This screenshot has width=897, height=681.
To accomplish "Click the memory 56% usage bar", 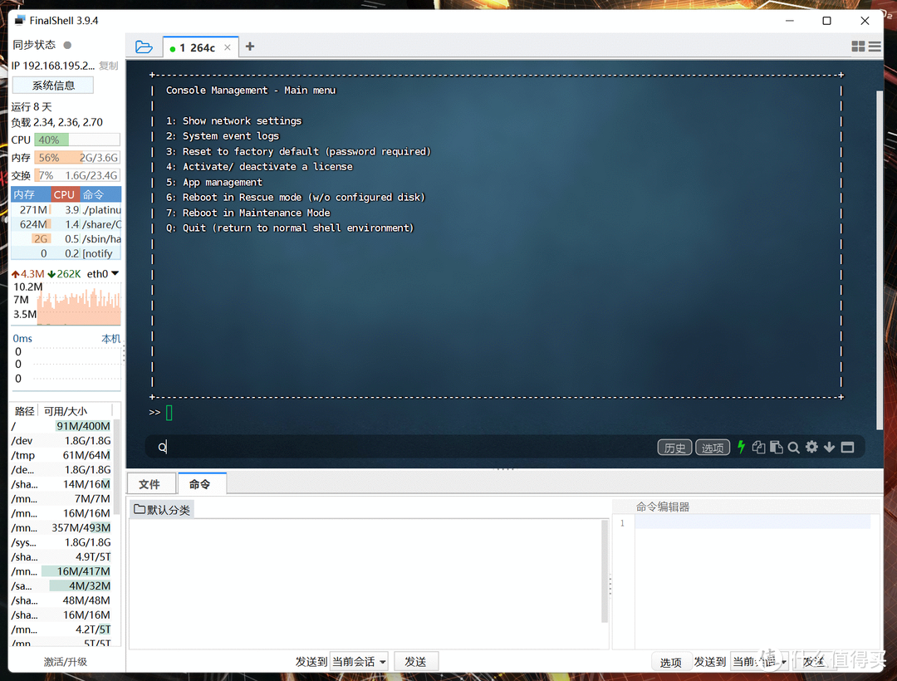I will (76, 157).
